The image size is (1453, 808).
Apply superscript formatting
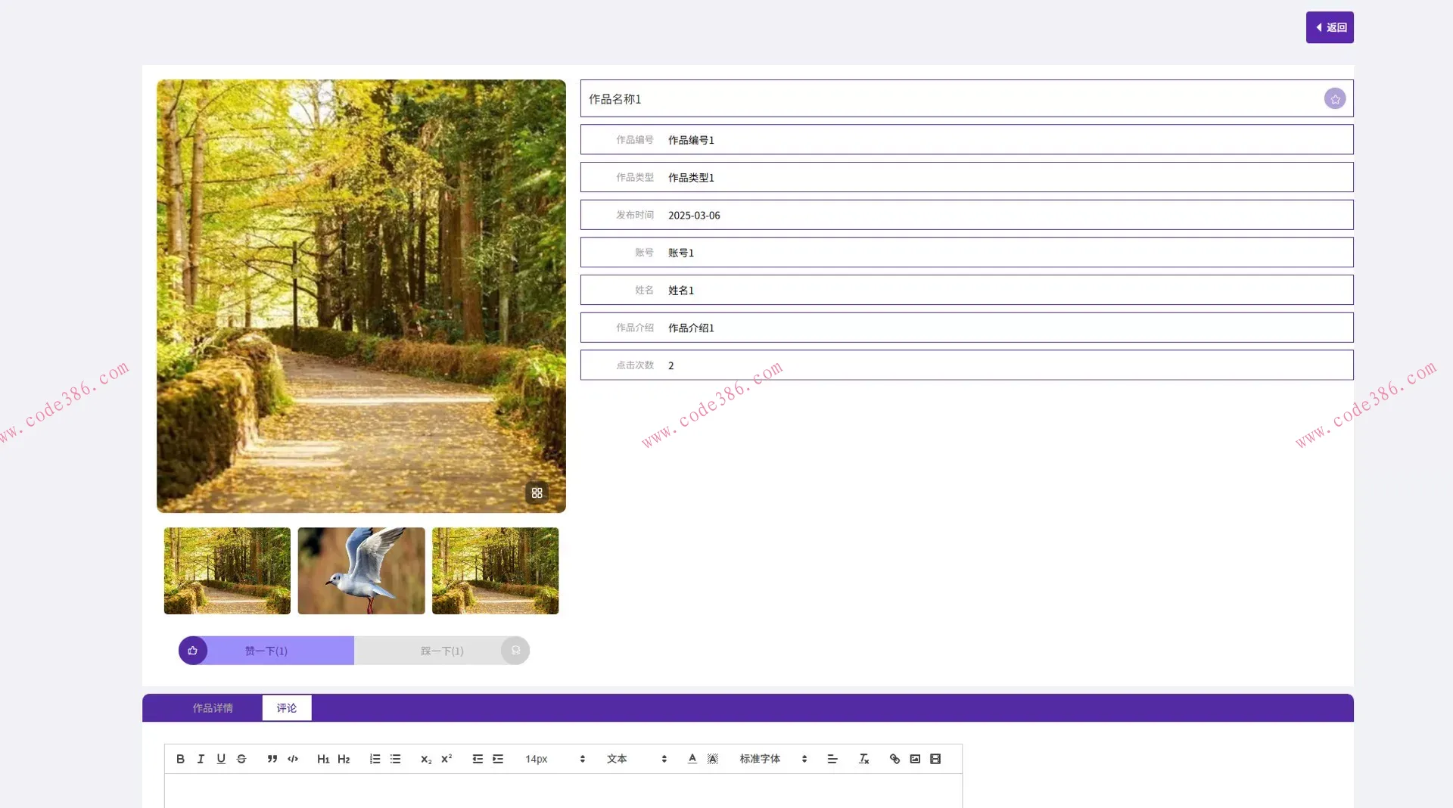click(x=446, y=759)
